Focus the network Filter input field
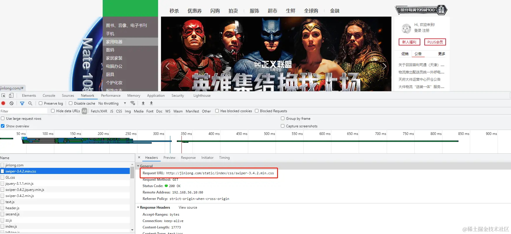Image resolution: width=511 pixels, height=234 pixels. 24,111
